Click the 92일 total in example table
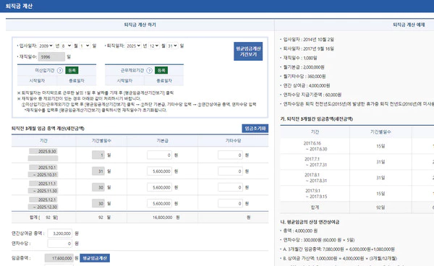 [x=380, y=207]
